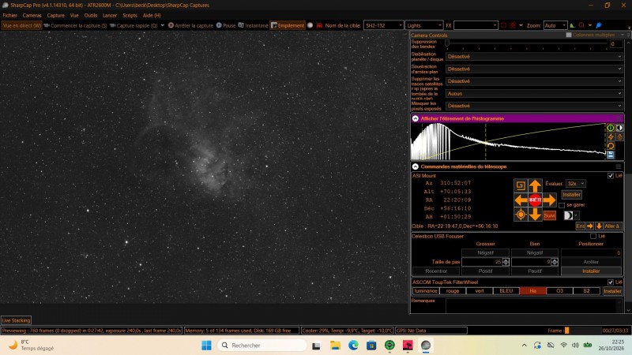632x355 pixels.
Task: Click the mount slew down arrow
Action: (x=535, y=214)
